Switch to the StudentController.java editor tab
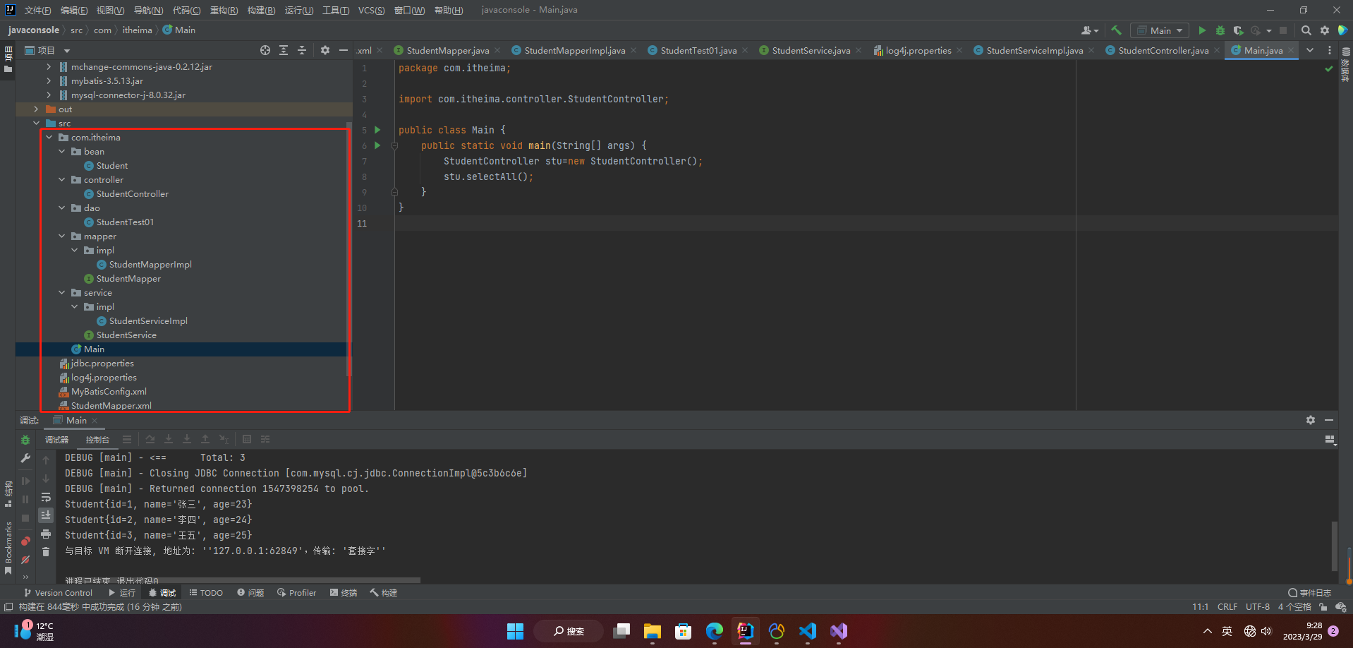Viewport: 1353px width, 648px height. click(x=1163, y=50)
